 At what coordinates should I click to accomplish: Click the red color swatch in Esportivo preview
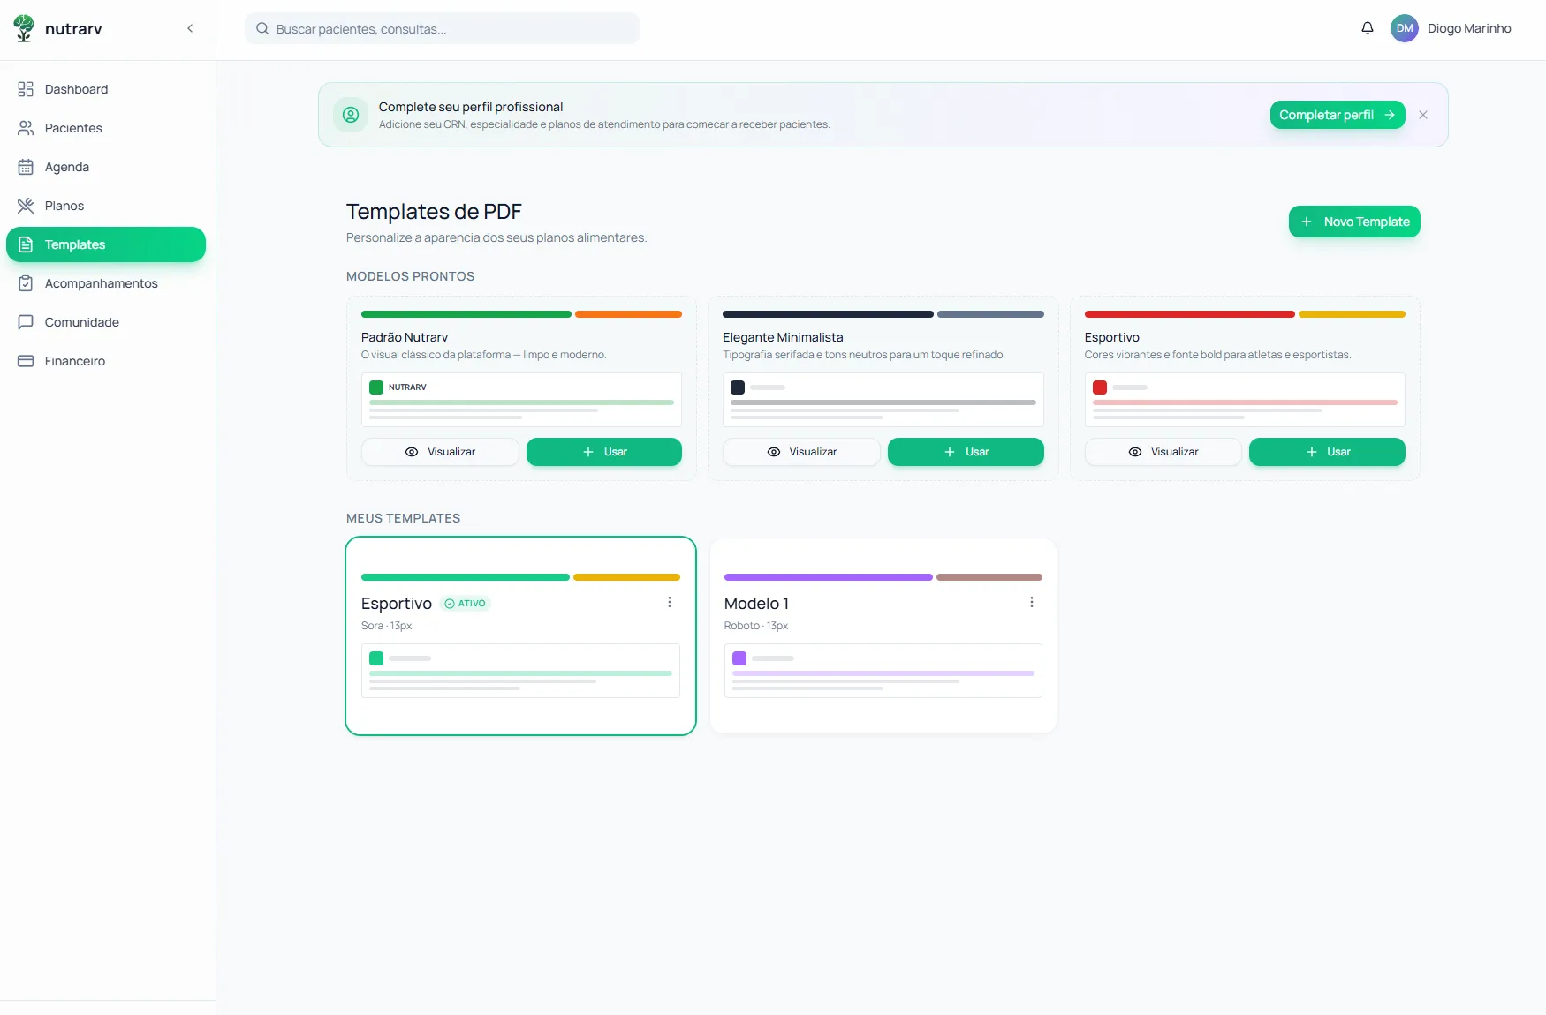pyautogui.click(x=1100, y=387)
